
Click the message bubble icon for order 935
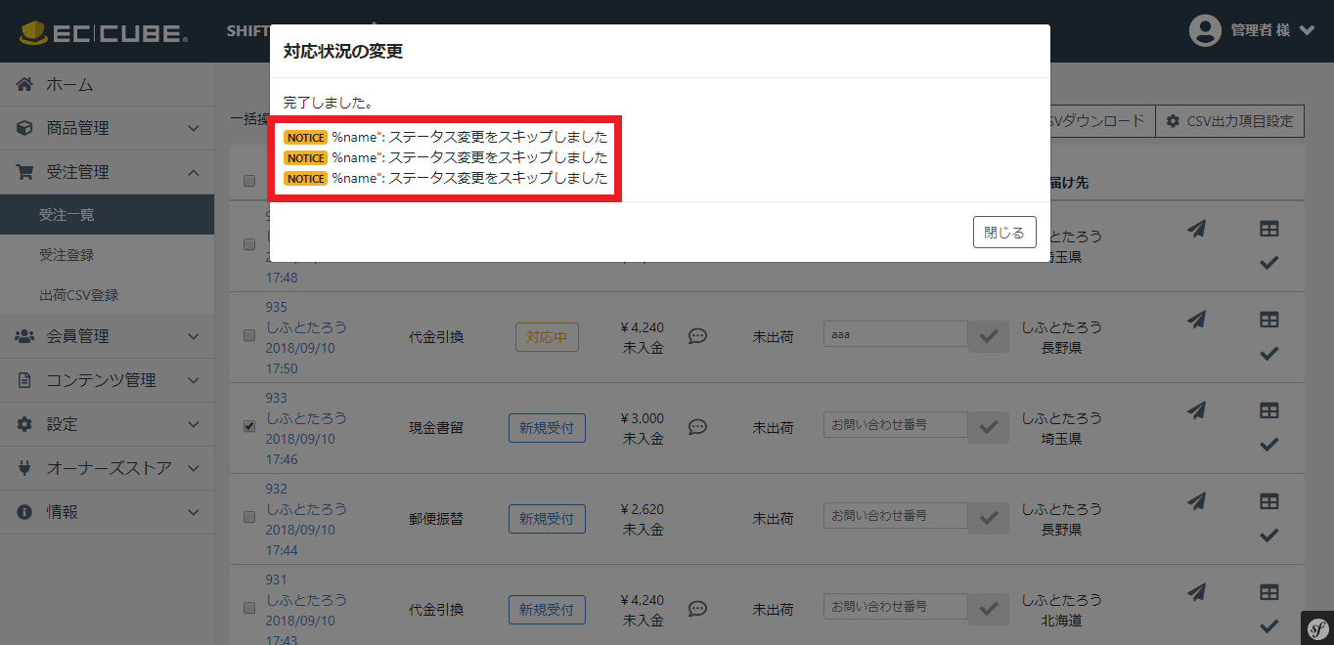(697, 336)
